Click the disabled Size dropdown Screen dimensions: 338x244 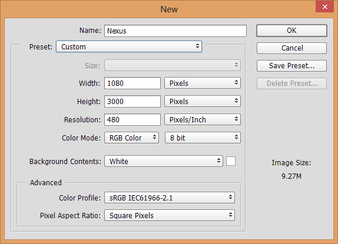pyautogui.click(x=173, y=65)
